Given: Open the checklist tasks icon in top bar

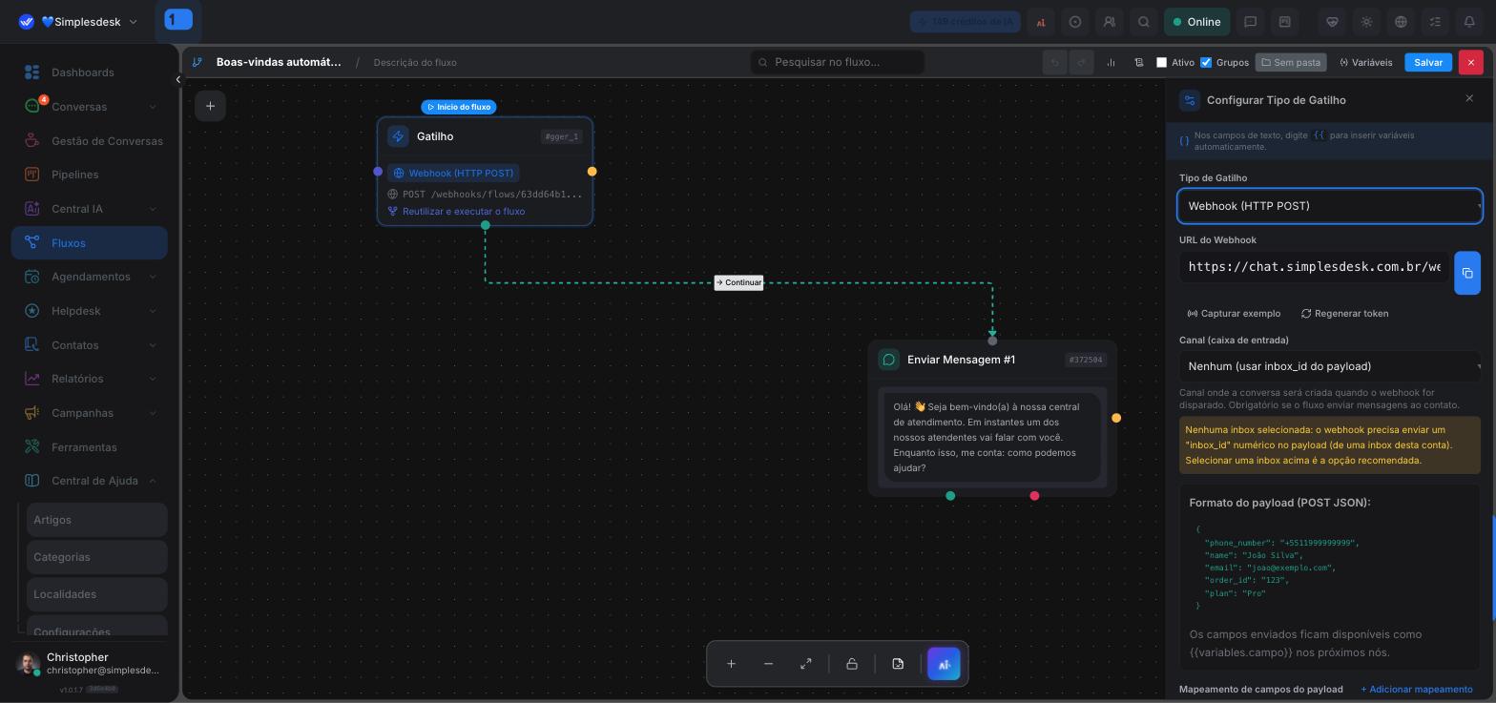Looking at the screenshot, I should pos(1435,22).
